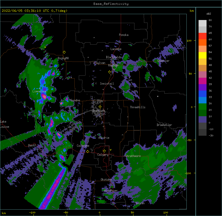222x216 pixels.
Task: Select the yellow diamond marker beside Olds
Action: [x=100, y=107]
